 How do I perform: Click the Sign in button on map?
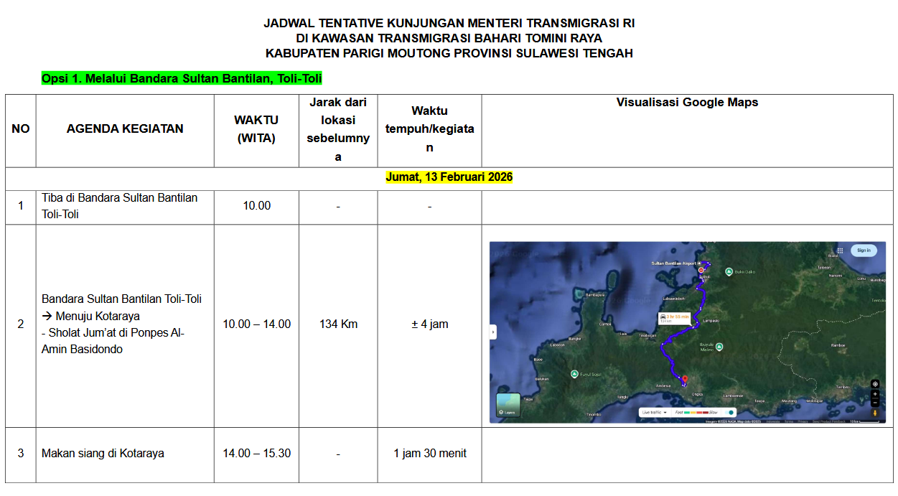864,251
